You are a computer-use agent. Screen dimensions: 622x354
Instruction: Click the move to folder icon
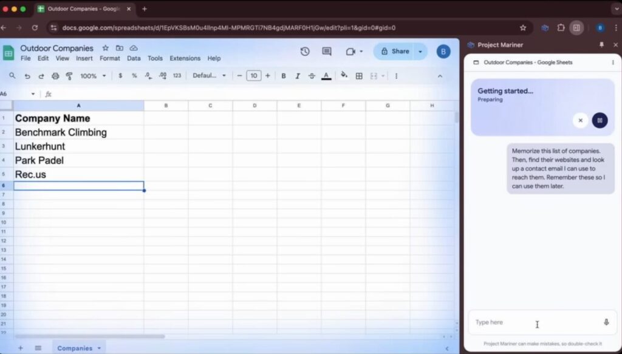point(120,48)
